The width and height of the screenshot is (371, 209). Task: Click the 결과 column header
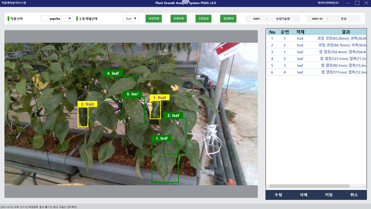(338, 32)
